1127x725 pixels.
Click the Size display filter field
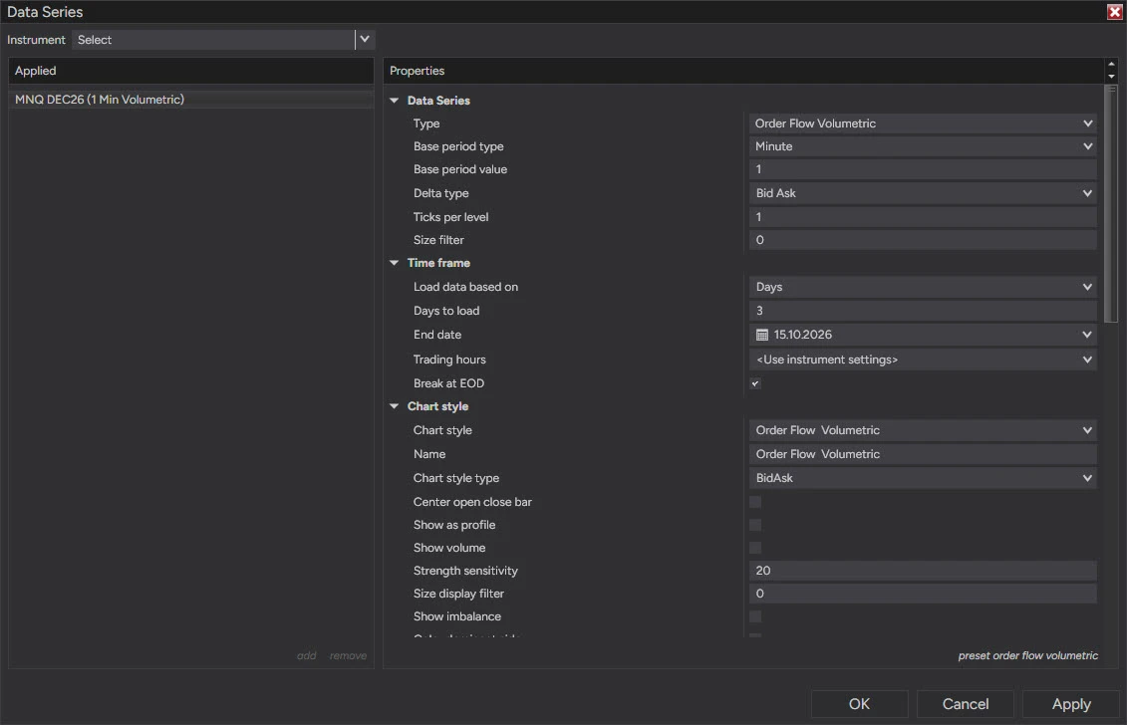[x=923, y=595]
